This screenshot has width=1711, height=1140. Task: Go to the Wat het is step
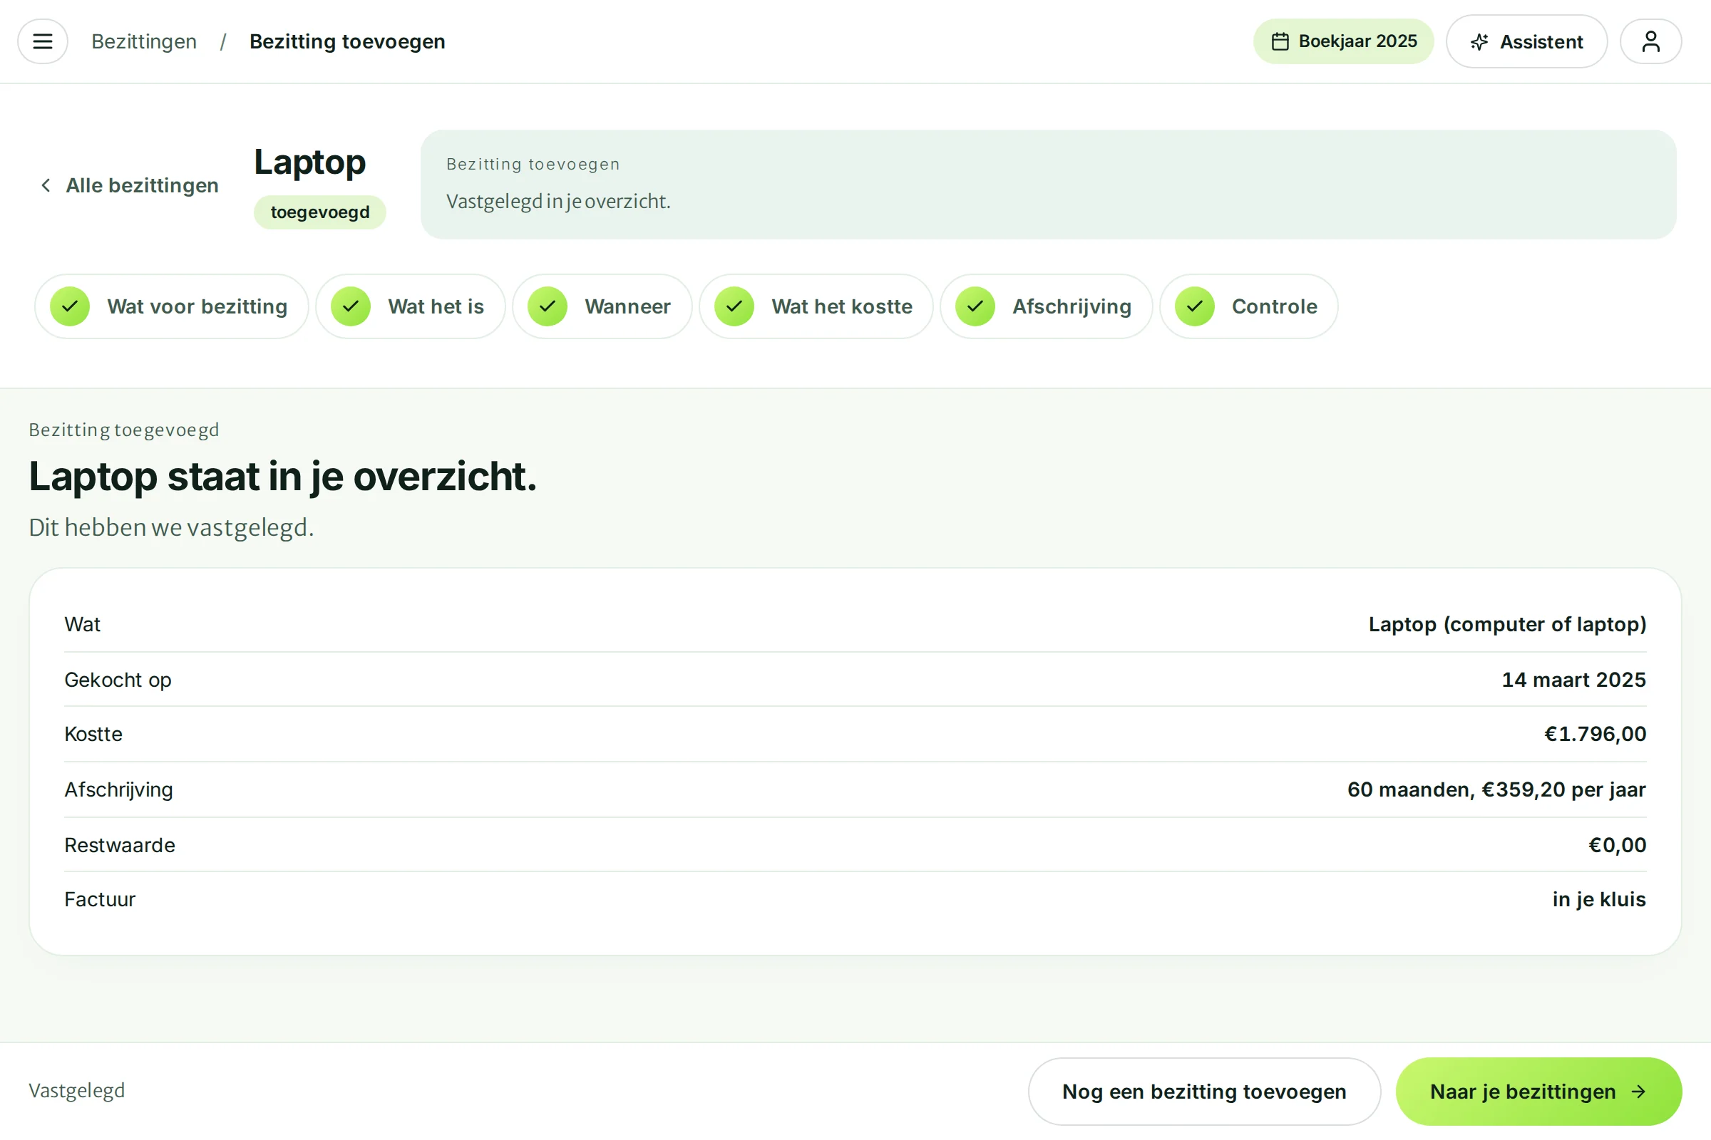click(411, 306)
